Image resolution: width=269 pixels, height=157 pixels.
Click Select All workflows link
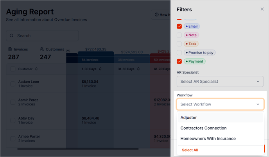click(x=190, y=150)
